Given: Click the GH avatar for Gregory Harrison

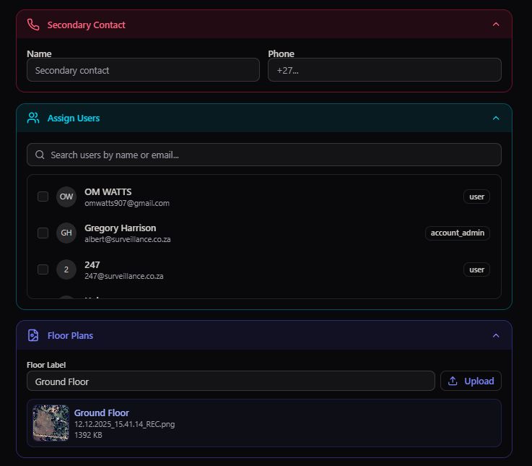Looking at the screenshot, I should click(x=66, y=233).
